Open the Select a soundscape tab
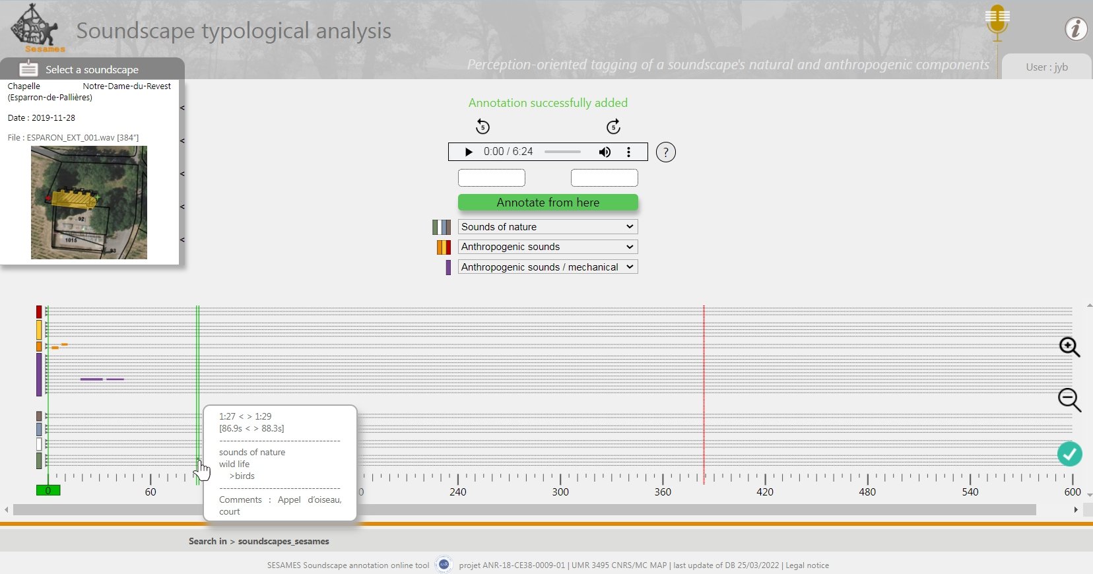The width and height of the screenshot is (1093, 574). (x=92, y=69)
